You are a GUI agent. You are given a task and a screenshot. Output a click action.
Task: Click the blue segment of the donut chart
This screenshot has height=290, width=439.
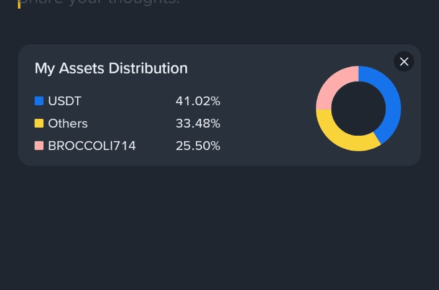[390, 100]
